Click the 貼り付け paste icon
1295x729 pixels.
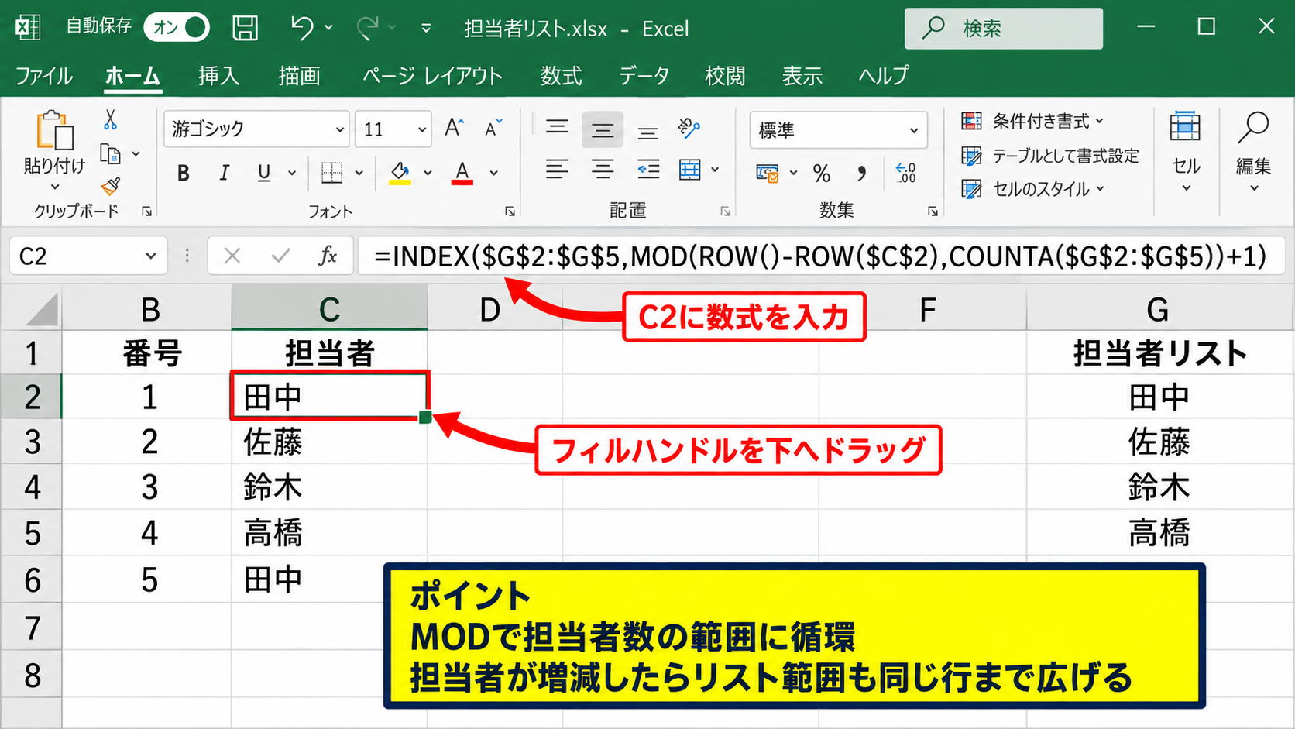[x=54, y=130]
